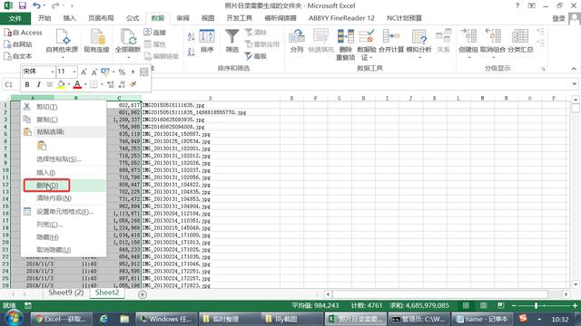Screen dimensions: 581x326
Task: Click the zoom slider handle
Action: coord(536,306)
